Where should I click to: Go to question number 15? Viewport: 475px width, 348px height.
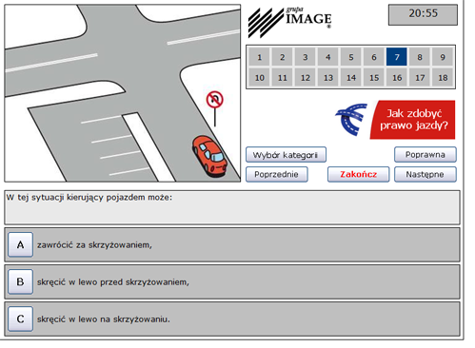pyautogui.click(x=374, y=77)
